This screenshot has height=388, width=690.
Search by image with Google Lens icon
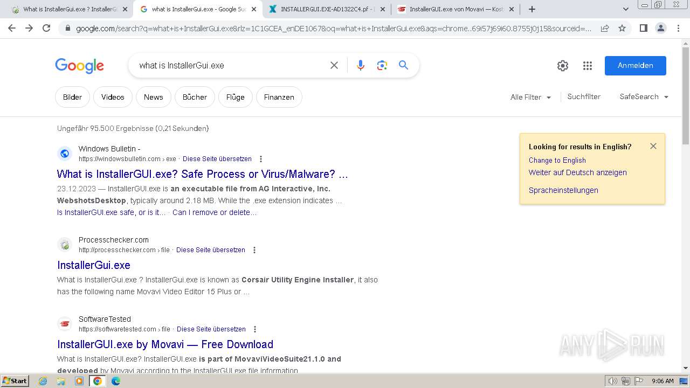point(382,65)
